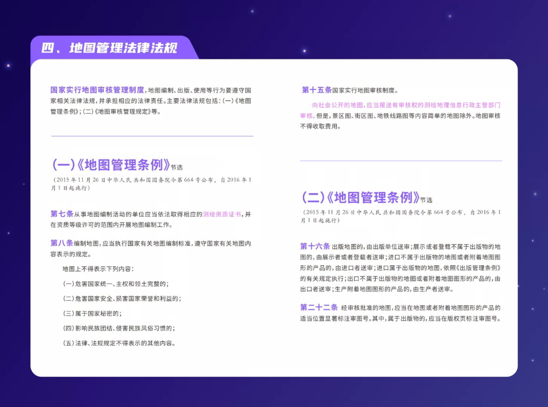Select the bold 国家实行地图审核管理制度 text
The image size is (548, 407).
coord(98,90)
